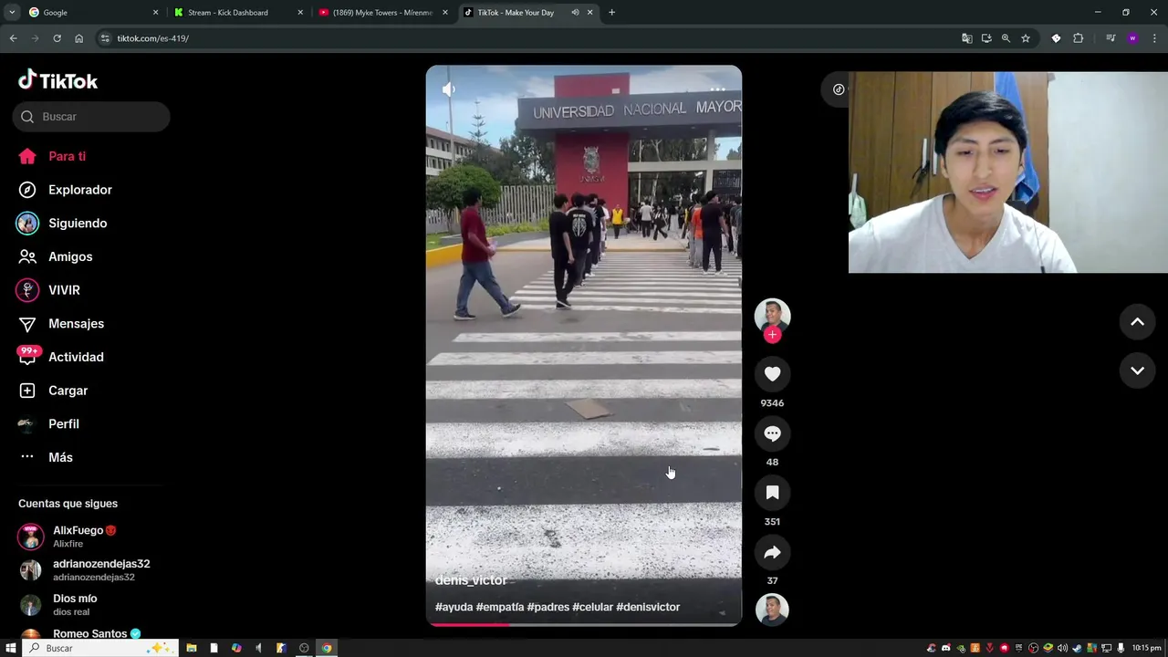Switch to the Myke Towers YouTube tab

coord(383,13)
